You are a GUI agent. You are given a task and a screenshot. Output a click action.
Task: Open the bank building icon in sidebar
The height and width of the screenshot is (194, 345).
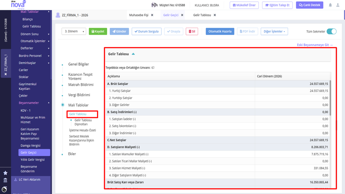pos(5,181)
